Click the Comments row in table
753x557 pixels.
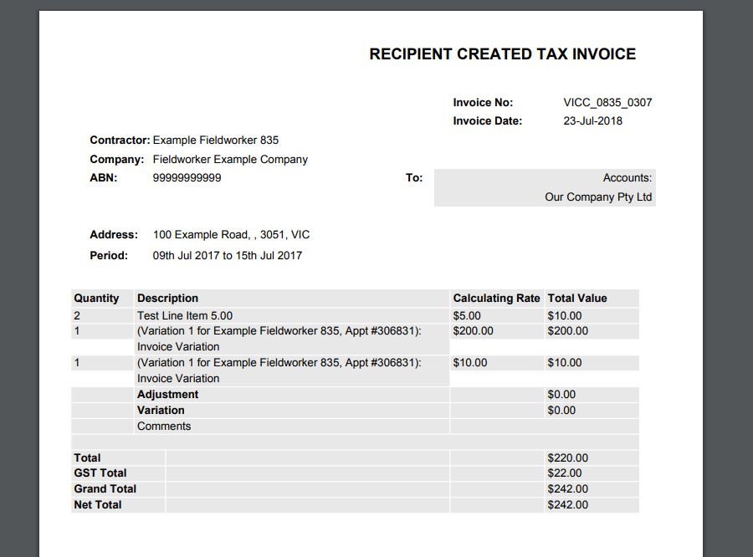point(164,426)
